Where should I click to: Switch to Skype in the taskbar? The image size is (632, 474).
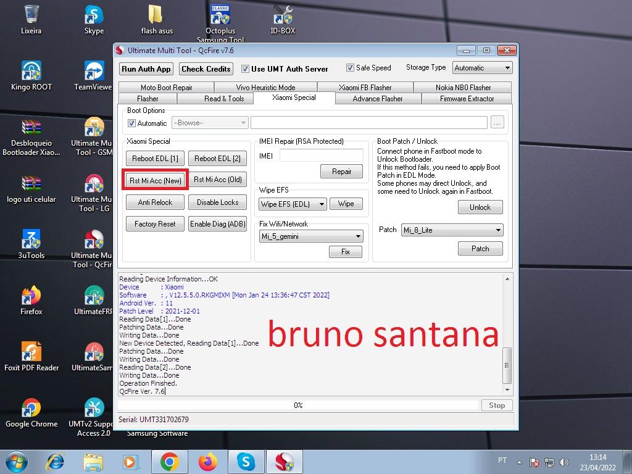(x=246, y=462)
